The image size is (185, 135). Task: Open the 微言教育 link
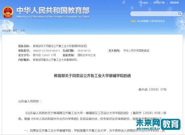click(x=174, y=3)
